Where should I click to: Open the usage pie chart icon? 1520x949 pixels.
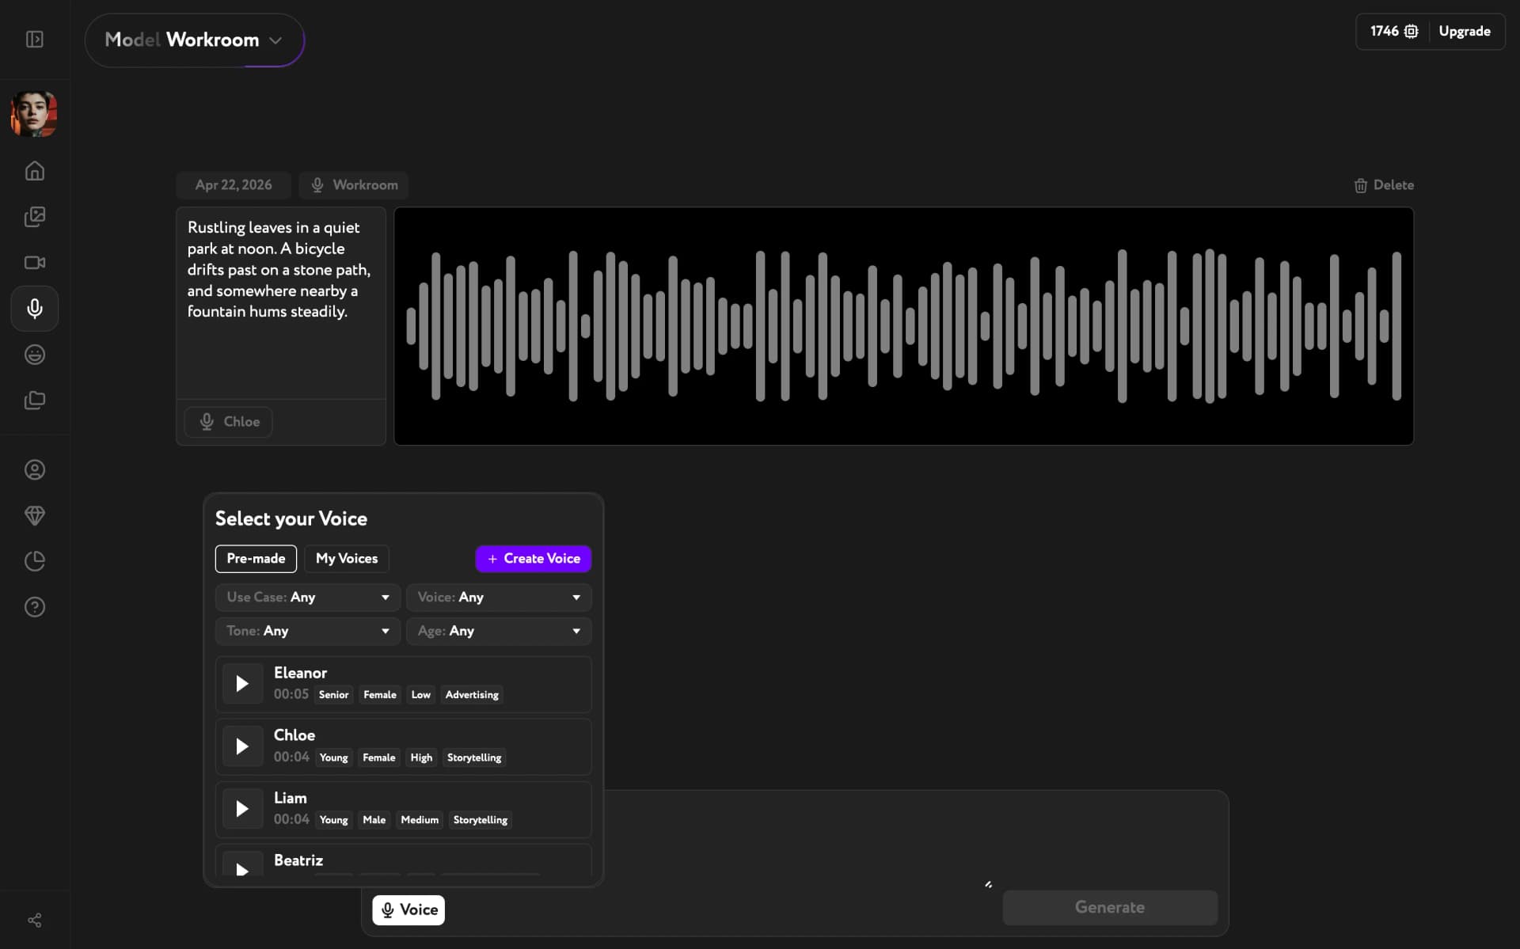click(34, 561)
